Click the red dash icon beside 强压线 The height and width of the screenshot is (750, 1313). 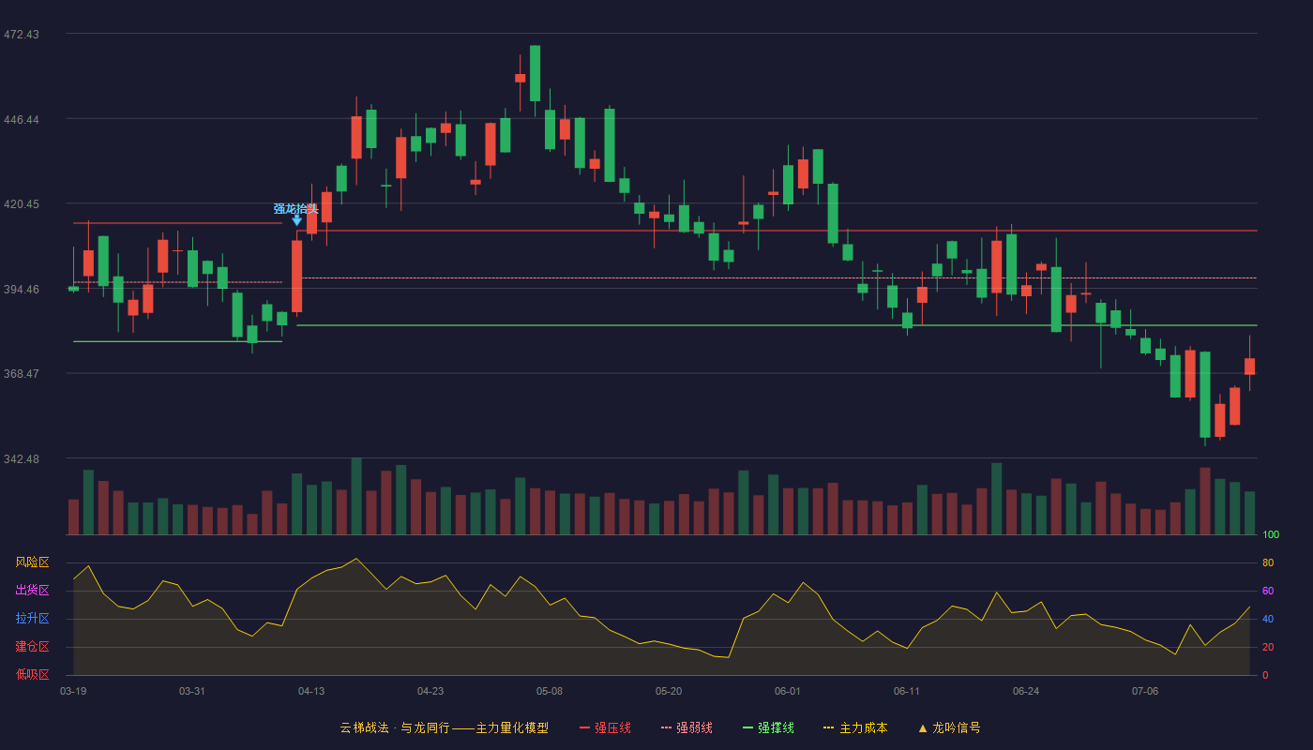585,728
